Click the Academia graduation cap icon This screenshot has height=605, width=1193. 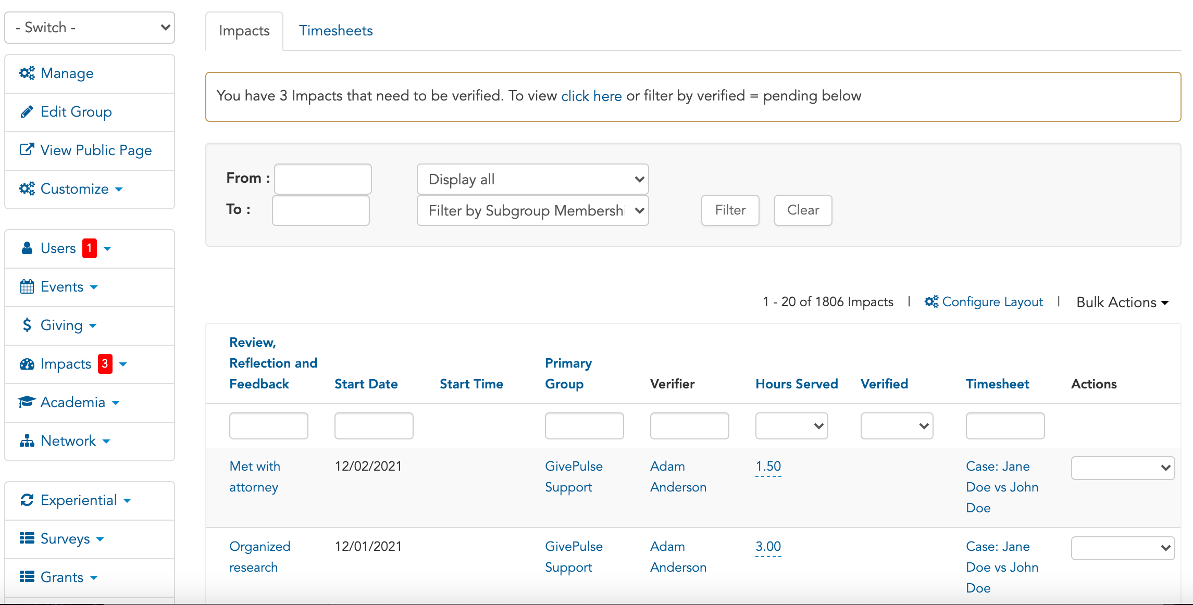coord(27,402)
